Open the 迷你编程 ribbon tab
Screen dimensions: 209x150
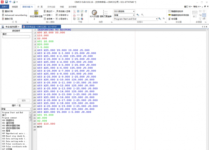tap(72, 7)
